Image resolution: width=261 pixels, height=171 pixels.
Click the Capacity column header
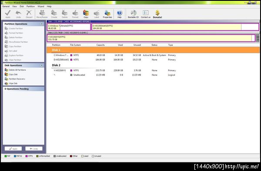tap(100, 45)
